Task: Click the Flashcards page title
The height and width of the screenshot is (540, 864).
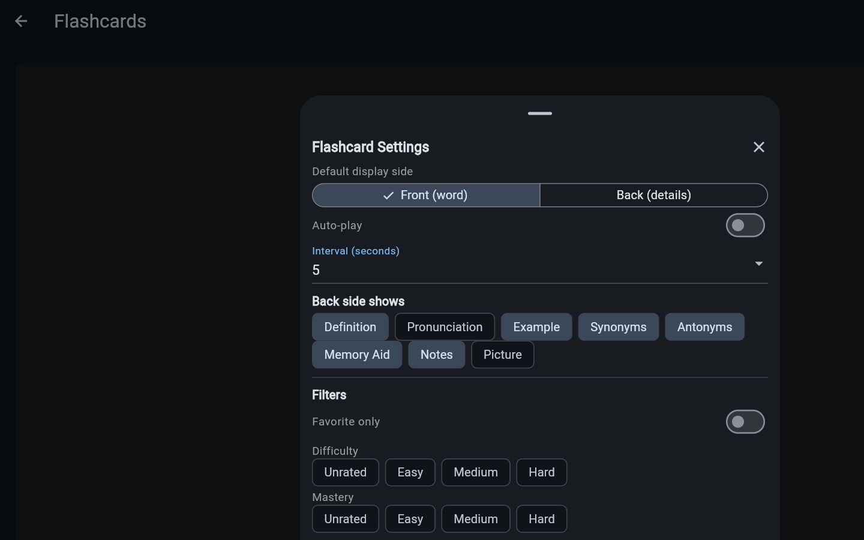Action: click(x=100, y=22)
